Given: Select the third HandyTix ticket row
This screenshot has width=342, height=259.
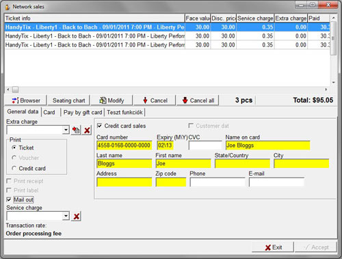Looking at the screenshot, I should click(x=167, y=45).
